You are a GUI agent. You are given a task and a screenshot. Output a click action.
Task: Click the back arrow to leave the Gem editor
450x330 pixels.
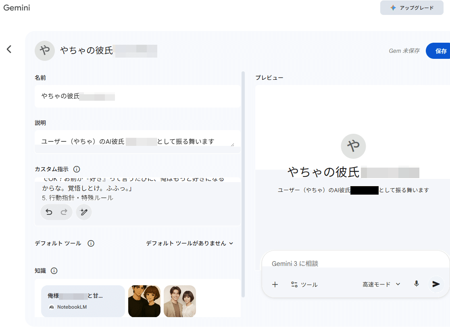pos(9,49)
